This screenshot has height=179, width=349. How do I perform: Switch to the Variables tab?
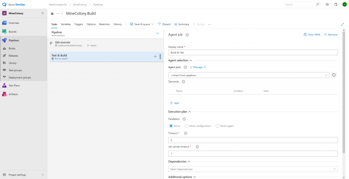tap(66, 24)
